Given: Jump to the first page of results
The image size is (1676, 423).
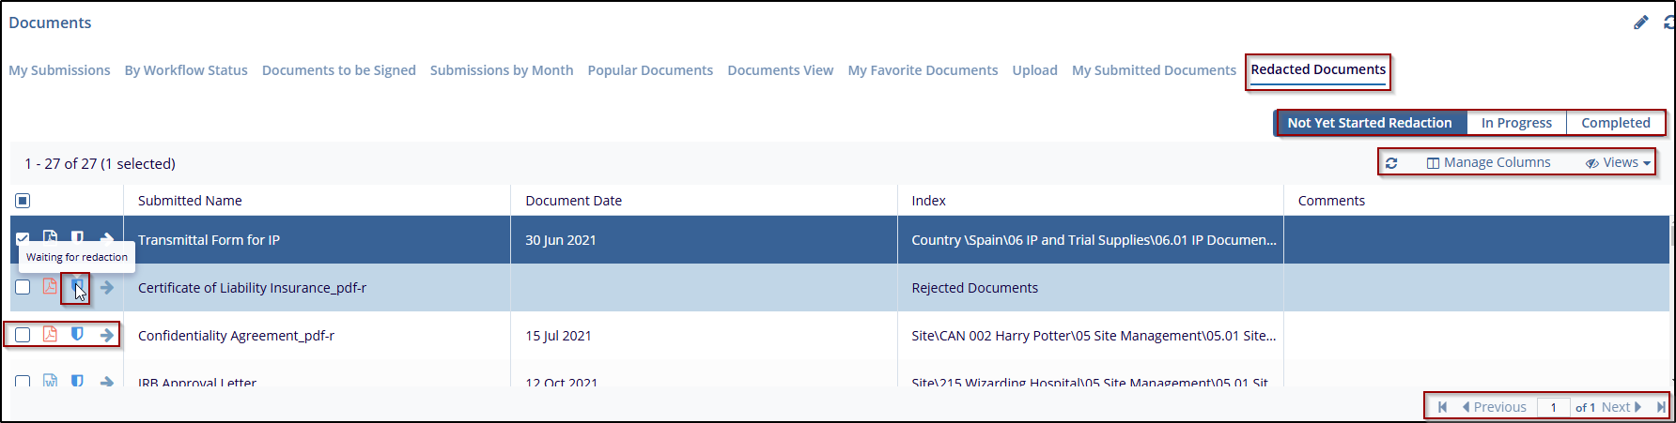Looking at the screenshot, I should coord(1442,407).
